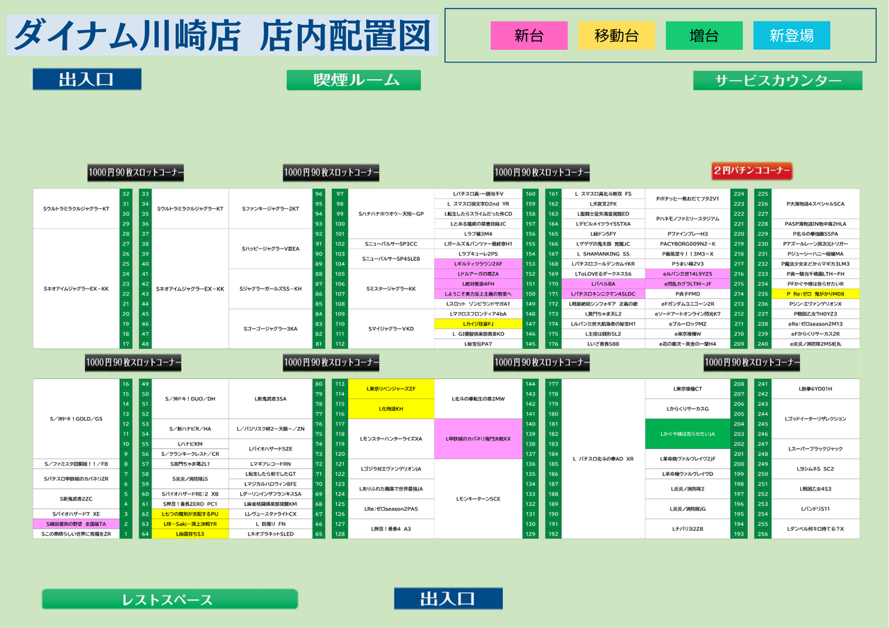Click the ダイナム川崎店 店内配置図 title
Viewport: 889px width, 628px height.
pyautogui.click(x=222, y=35)
